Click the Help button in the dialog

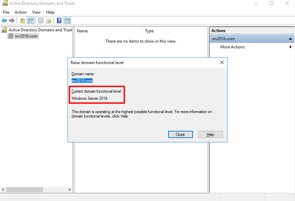coord(210,135)
